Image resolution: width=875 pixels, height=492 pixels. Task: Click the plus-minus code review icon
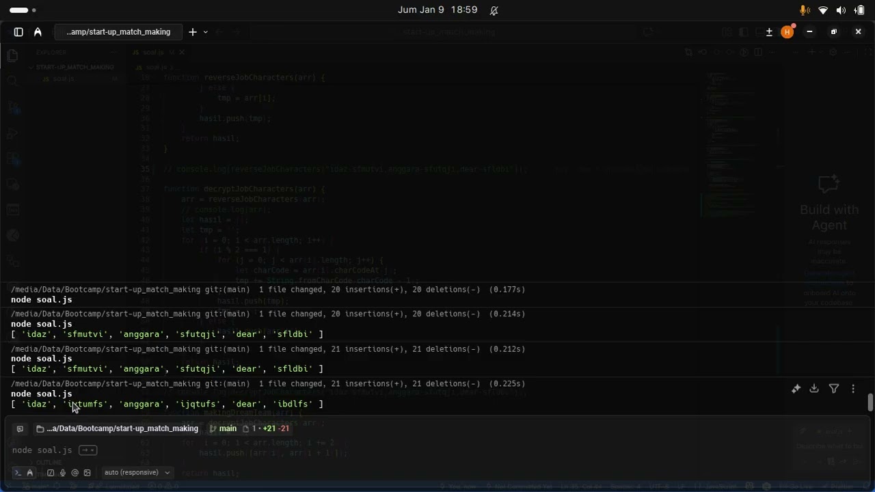coord(769,32)
